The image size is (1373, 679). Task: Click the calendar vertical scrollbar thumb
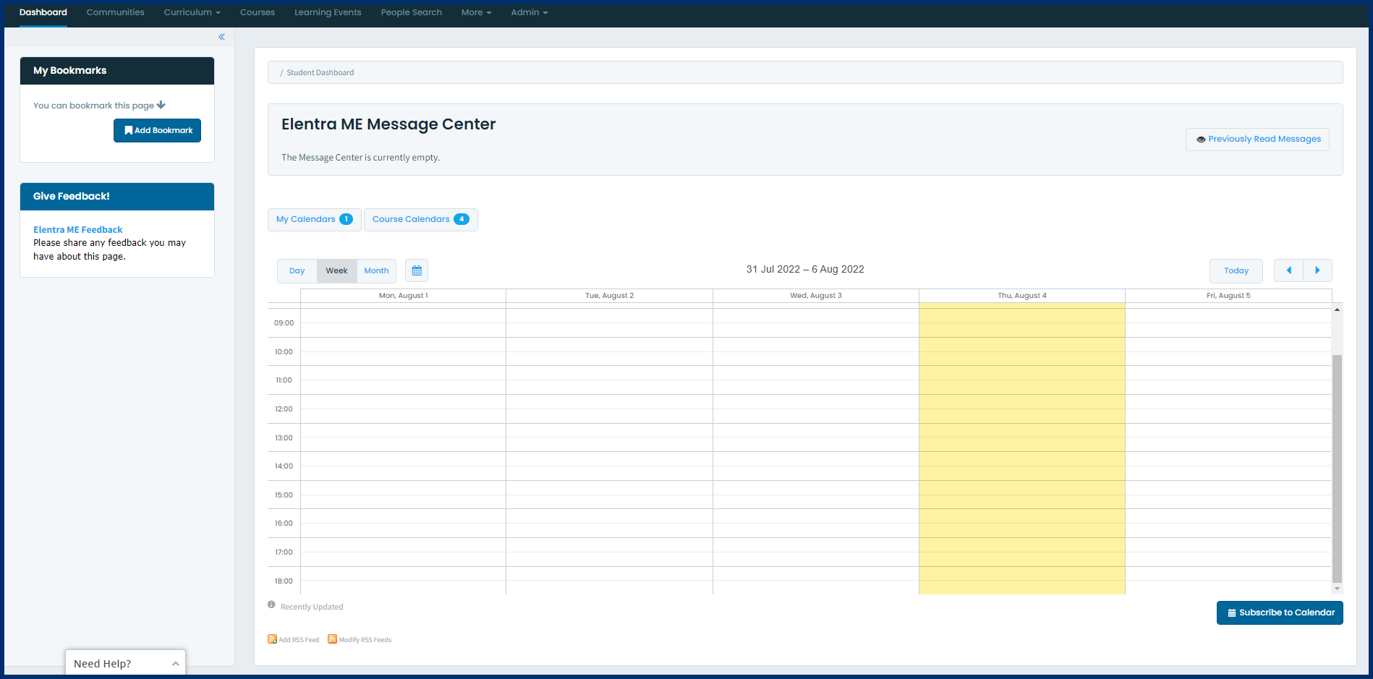pyautogui.click(x=1337, y=469)
